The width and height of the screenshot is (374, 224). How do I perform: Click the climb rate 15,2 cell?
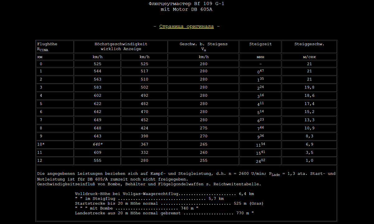(x=309, y=112)
